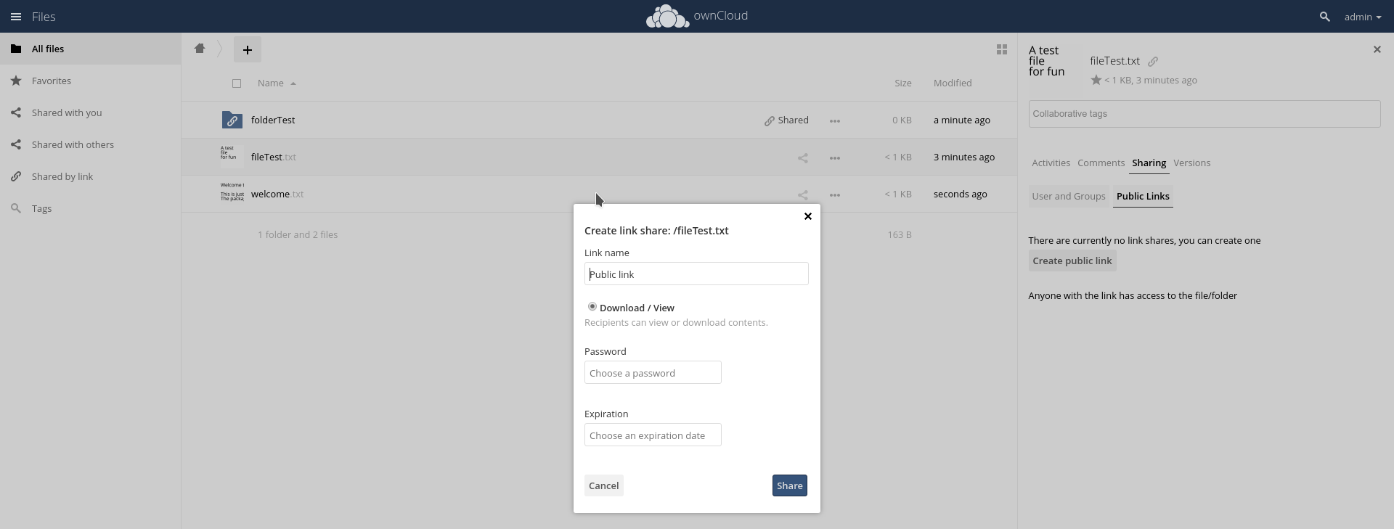Focus the Link name field
The image size is (1394, 529).
696,274
